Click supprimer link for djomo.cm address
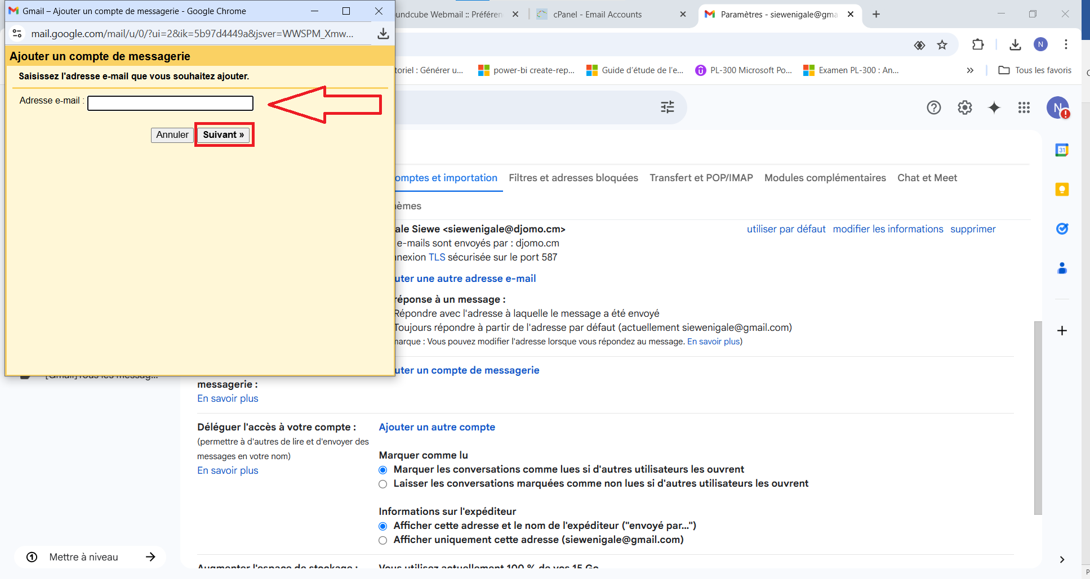1090x579 pixels. pos(973,229)
